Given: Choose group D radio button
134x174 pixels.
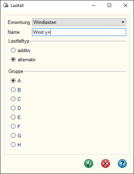Looking at the screenshot, I should pos(13,108).
